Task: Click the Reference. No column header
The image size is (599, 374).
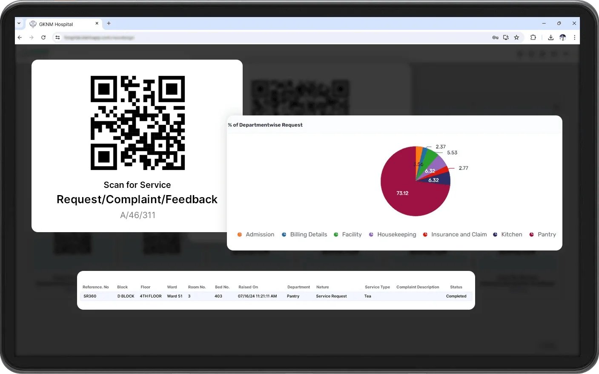Action: (96, 287)
